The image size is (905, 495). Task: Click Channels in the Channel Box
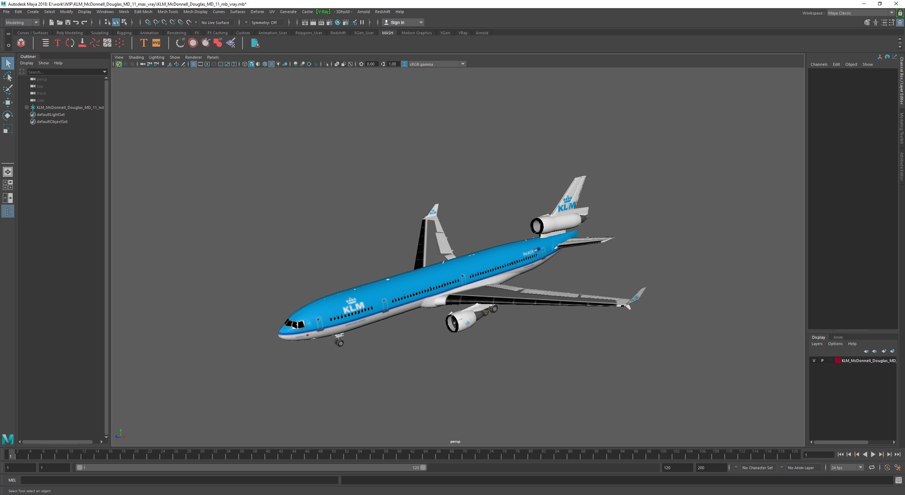819,64
